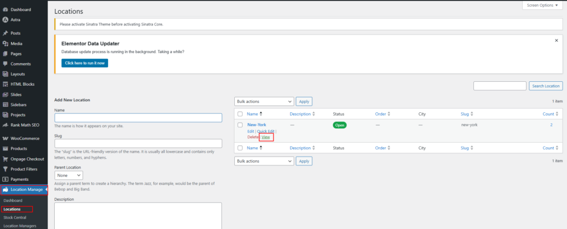Click the Astra theme icon

click(x=5, y=19)
